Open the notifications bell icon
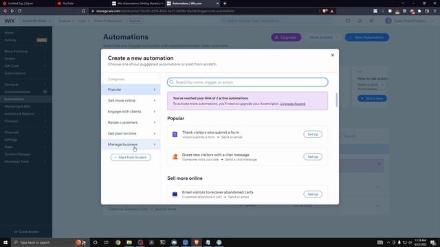Screen dimensions: 440x247 point(360,21)
